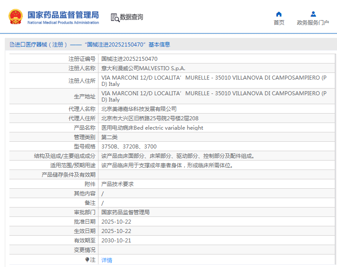Select 医用电动病床Bed electric variable height product name
This screenshot has width=337, height=267.
152,128
